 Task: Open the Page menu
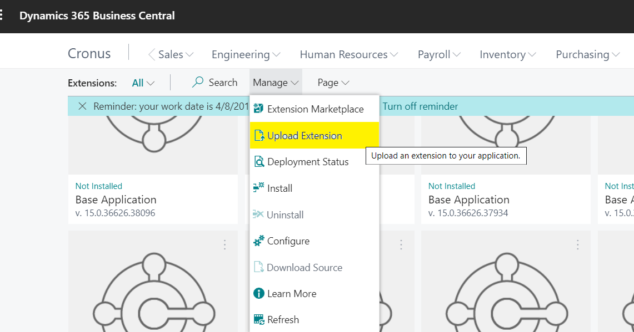(332, 82)
